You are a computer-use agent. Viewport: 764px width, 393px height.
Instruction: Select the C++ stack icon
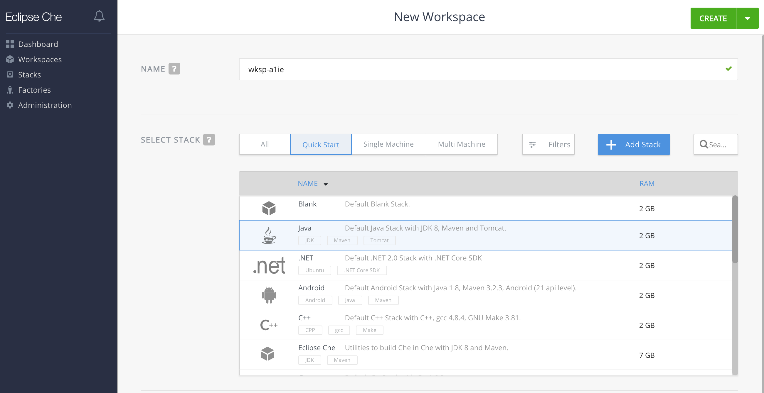tap(269, 325)
